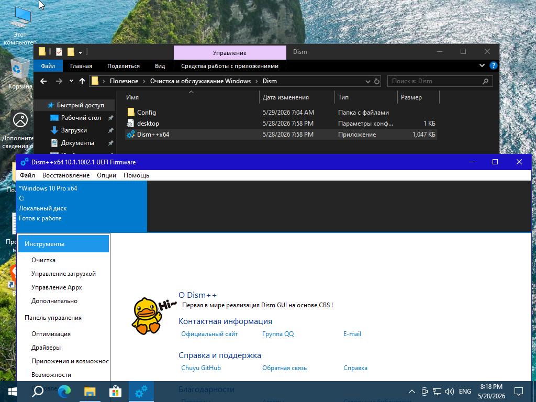Open the Корзина recycle bin icon
The image size is (536, 402).
tap(20, 73)
